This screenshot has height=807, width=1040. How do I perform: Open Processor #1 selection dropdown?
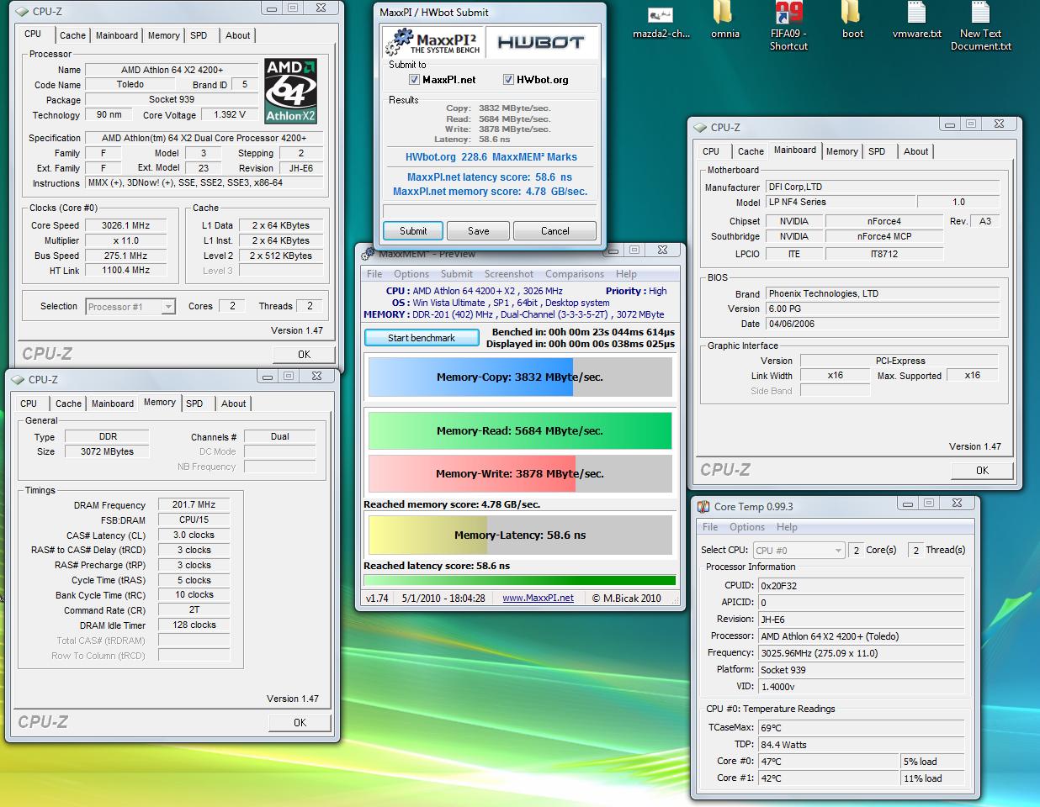130,307
